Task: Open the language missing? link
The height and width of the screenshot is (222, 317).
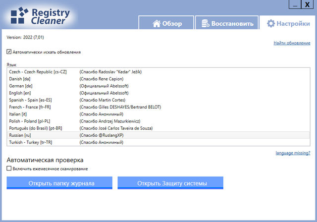Action: click(x=293, y=153)
